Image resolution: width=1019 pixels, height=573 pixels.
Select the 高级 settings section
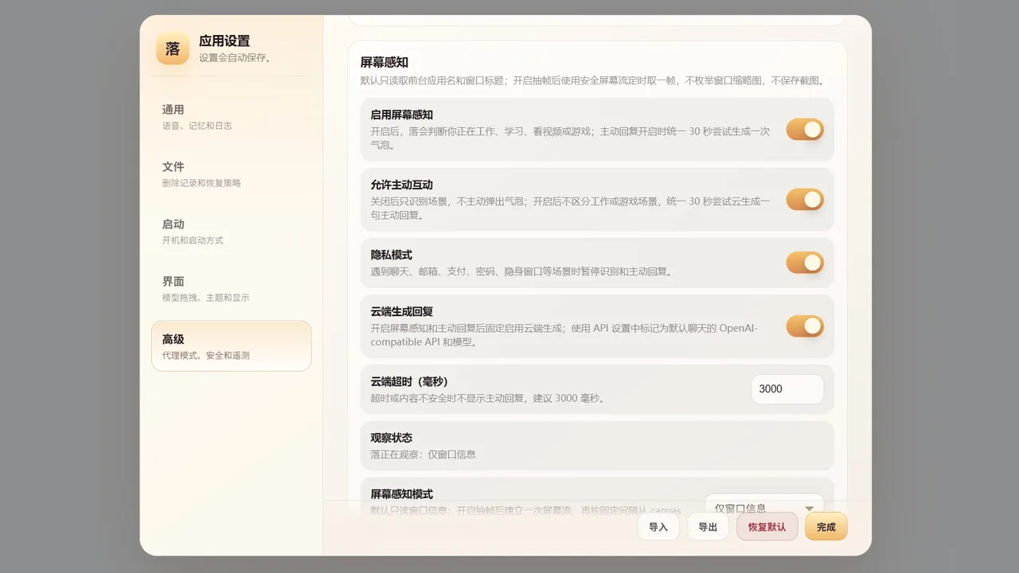pos(231,346)
